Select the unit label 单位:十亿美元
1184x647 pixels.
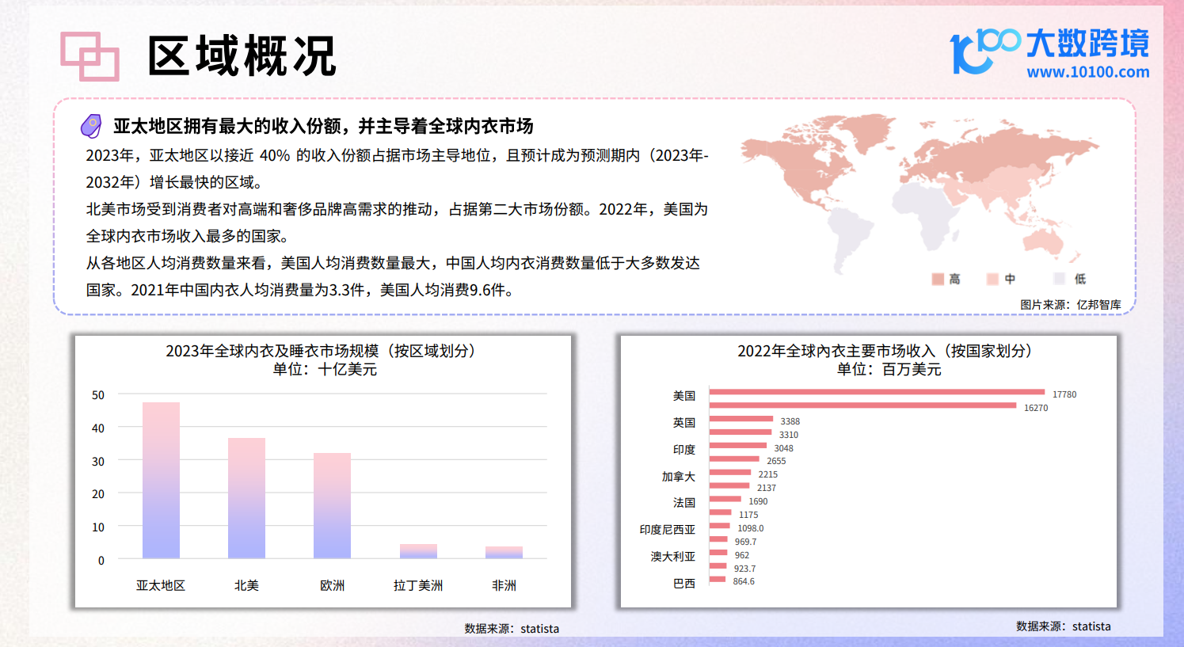point(325,370)
